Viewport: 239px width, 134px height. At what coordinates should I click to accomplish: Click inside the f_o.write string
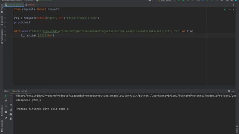click(x=44, y=36)
